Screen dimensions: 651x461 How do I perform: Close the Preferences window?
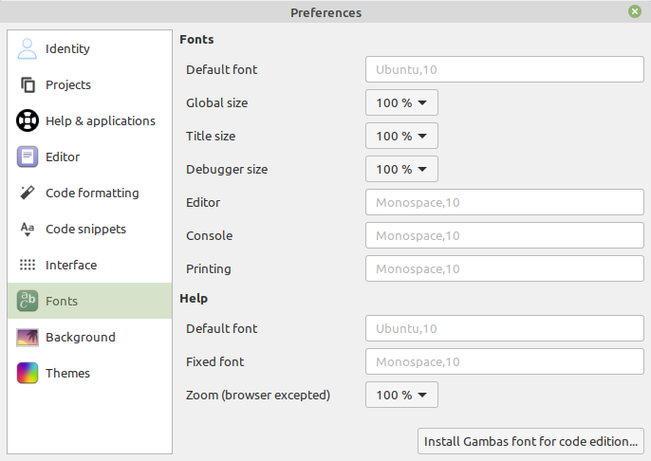[x=634, y=12]
